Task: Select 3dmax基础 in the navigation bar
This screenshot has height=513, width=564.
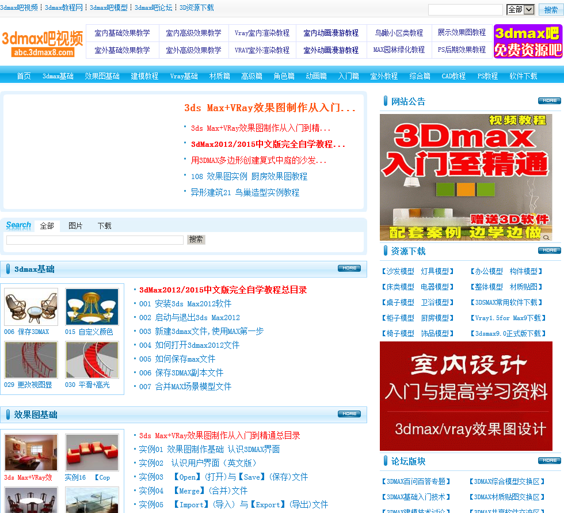Action: (58, 76)
